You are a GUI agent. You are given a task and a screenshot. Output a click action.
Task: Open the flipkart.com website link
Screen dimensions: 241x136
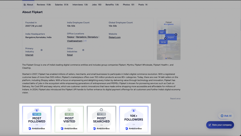(x=115, y=37)
